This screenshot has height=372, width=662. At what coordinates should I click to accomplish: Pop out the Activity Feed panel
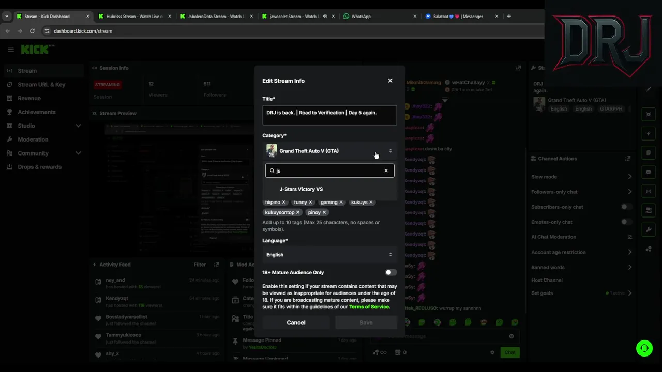[217, 265]
